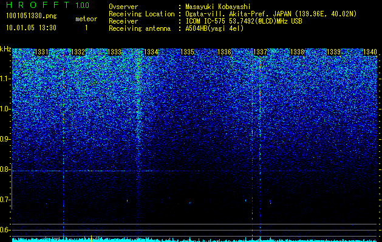Click the A504HB(yagi 4el) antenna value
Image resolution: width=382 pixels, height=242 pixels.
[x=214, y=28]
